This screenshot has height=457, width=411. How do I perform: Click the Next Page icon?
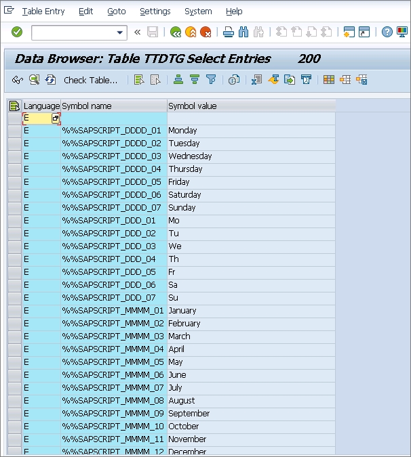coord(311,32)
